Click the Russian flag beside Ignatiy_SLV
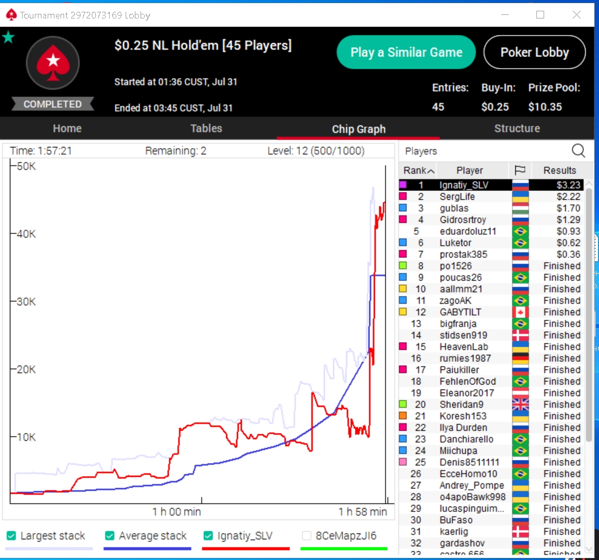Viewport: 599px width, 560px height. 521,185
